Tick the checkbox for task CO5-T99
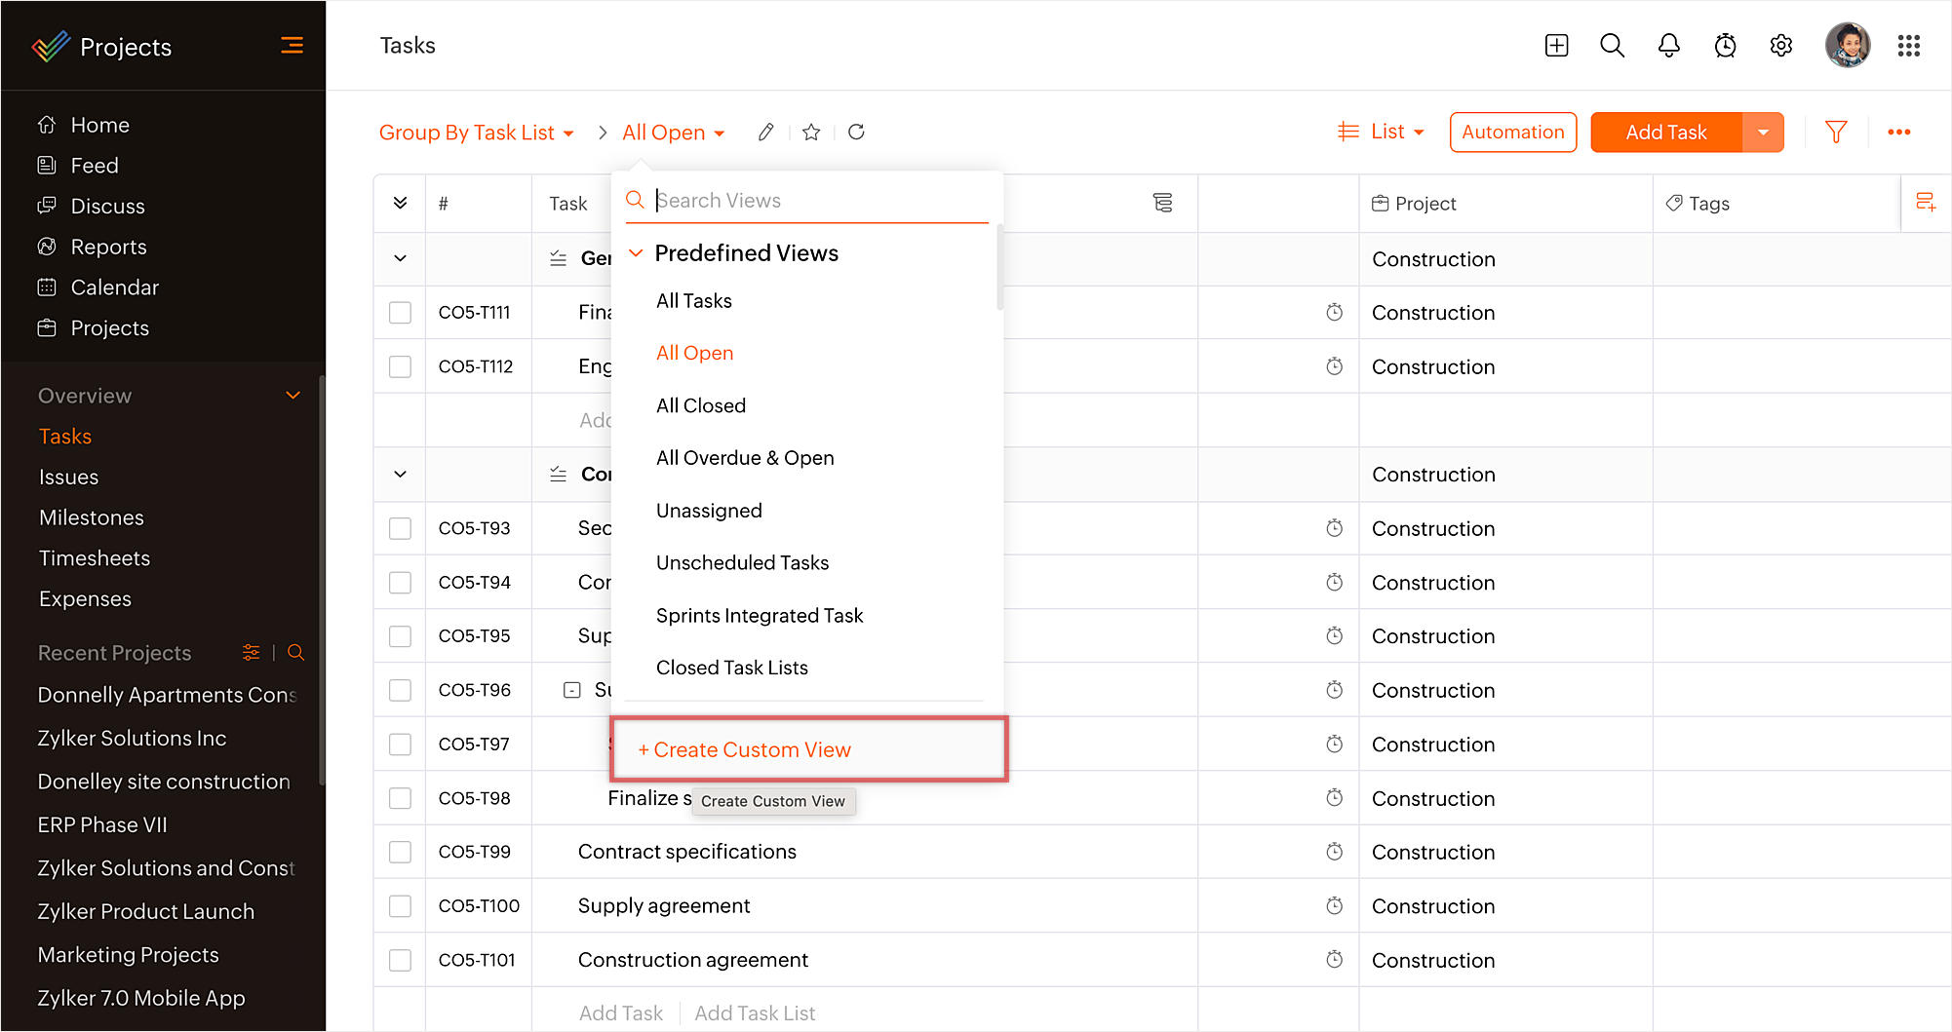Viewport: 1952px width, 1032px height. click(x=400, y=852)
